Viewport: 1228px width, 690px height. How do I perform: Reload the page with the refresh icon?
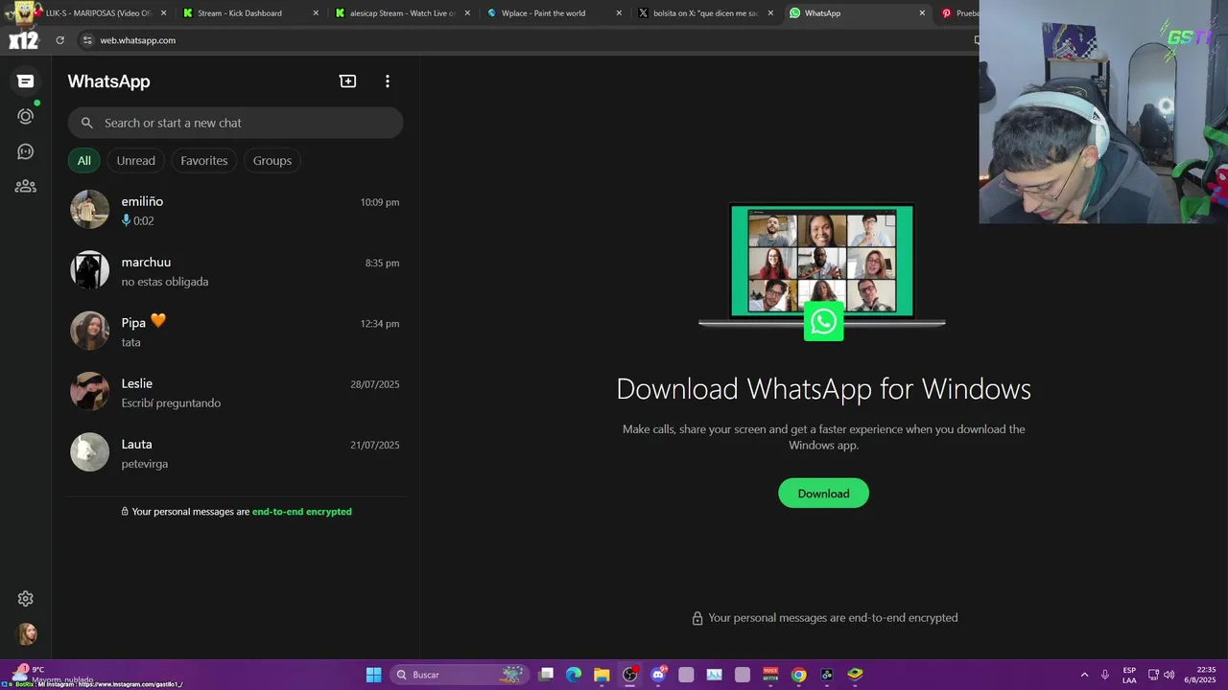point(59,40)
